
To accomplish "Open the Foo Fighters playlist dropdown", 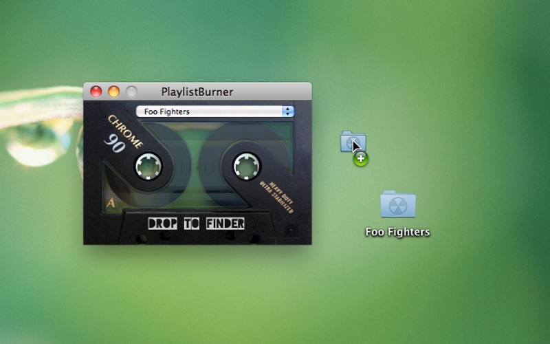I will point(214,111).
